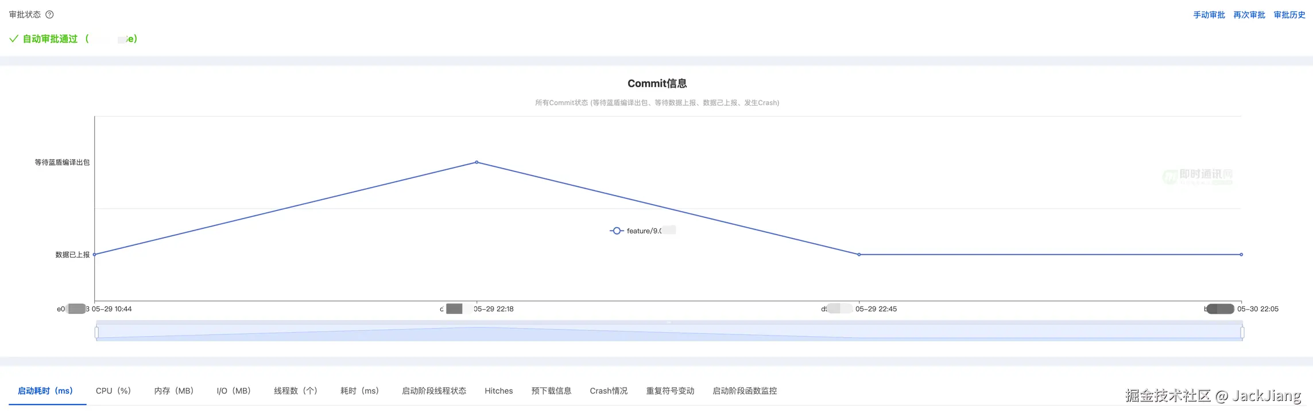Click right handle of chart zoom slider
Viewport: 1313px width, 417px height.
click(x=1242, y=332)
